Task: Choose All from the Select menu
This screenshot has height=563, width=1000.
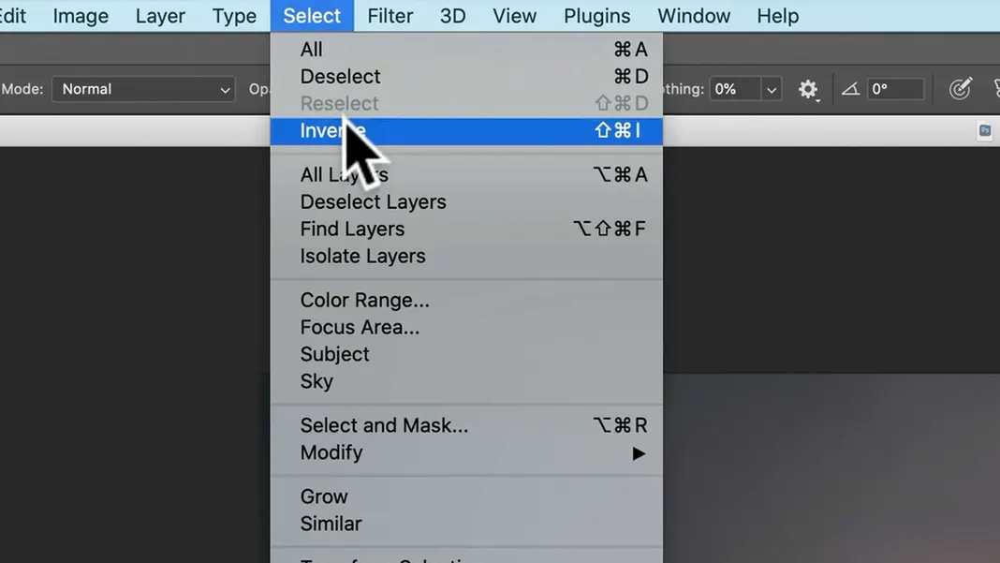Action: coord(467,49)
